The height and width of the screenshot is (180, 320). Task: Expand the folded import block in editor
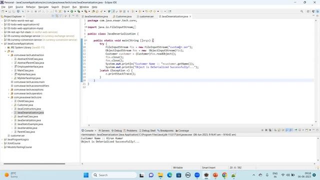(86, 27)
